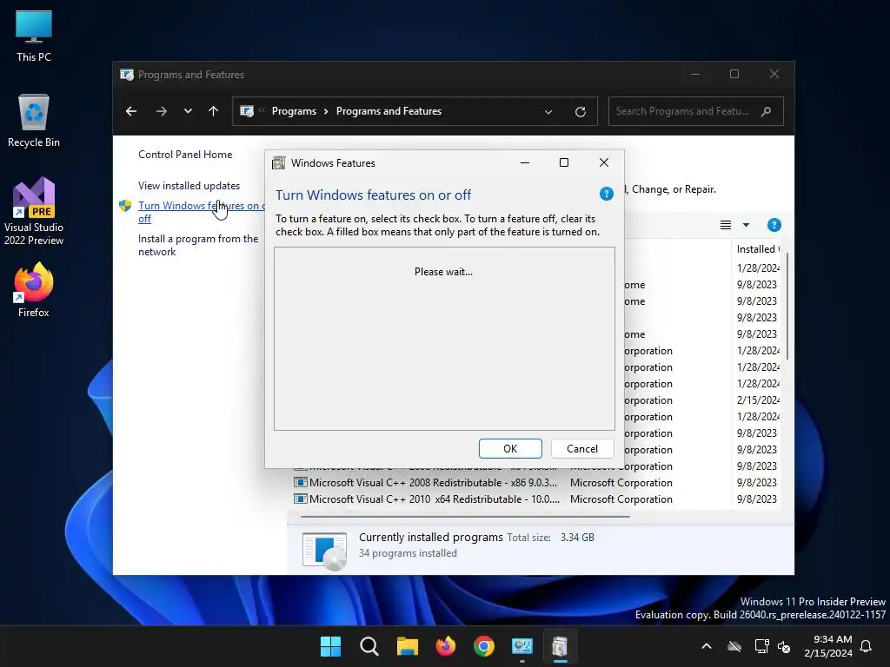Change view layout icon in Programs list
890x667 pixels.
click(x=726, y=225)
